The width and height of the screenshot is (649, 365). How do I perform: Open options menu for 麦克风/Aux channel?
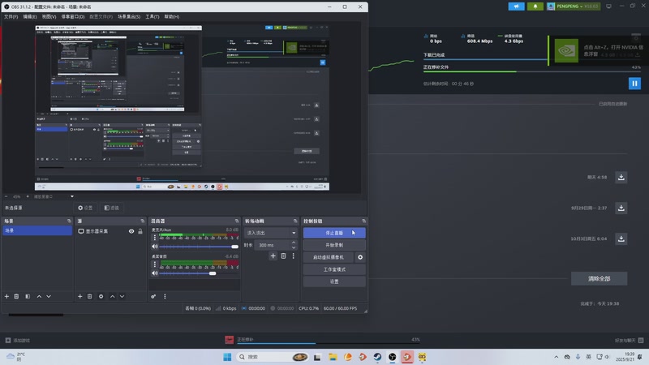point(155,238)
